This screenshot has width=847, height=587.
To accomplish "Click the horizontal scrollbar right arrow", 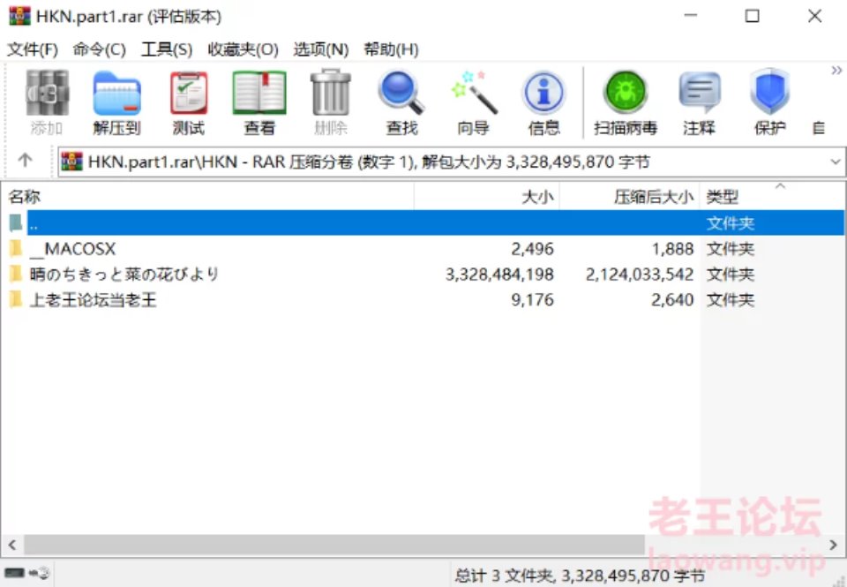I will (x=834, y=545).
